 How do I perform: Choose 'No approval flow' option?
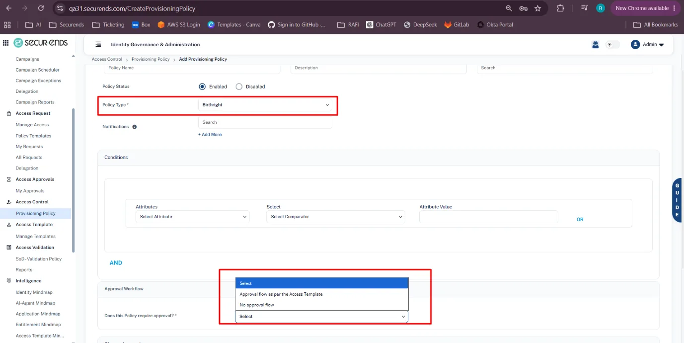pyautogui.click(x=321, y=305)
